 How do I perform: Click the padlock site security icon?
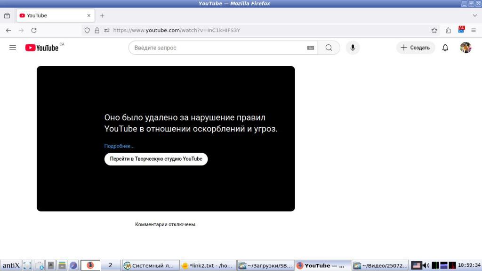tap(97, 30)
